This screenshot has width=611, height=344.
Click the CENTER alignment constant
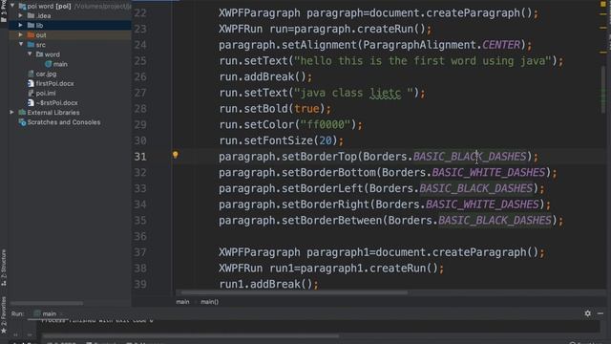pyautogui.click(x=501, y=45)
